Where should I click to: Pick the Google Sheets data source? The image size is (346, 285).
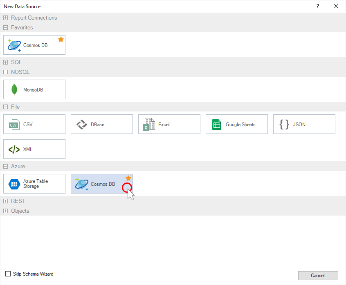236,124
